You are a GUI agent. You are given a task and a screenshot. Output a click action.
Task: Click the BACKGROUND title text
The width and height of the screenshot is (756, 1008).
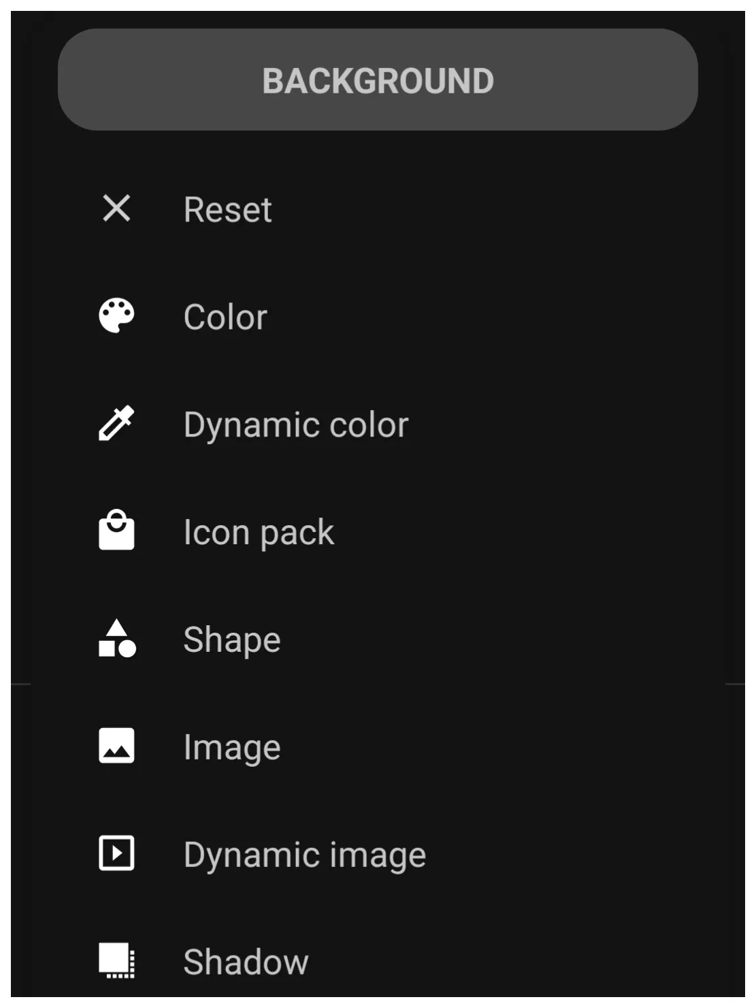[x=378, y=81]
